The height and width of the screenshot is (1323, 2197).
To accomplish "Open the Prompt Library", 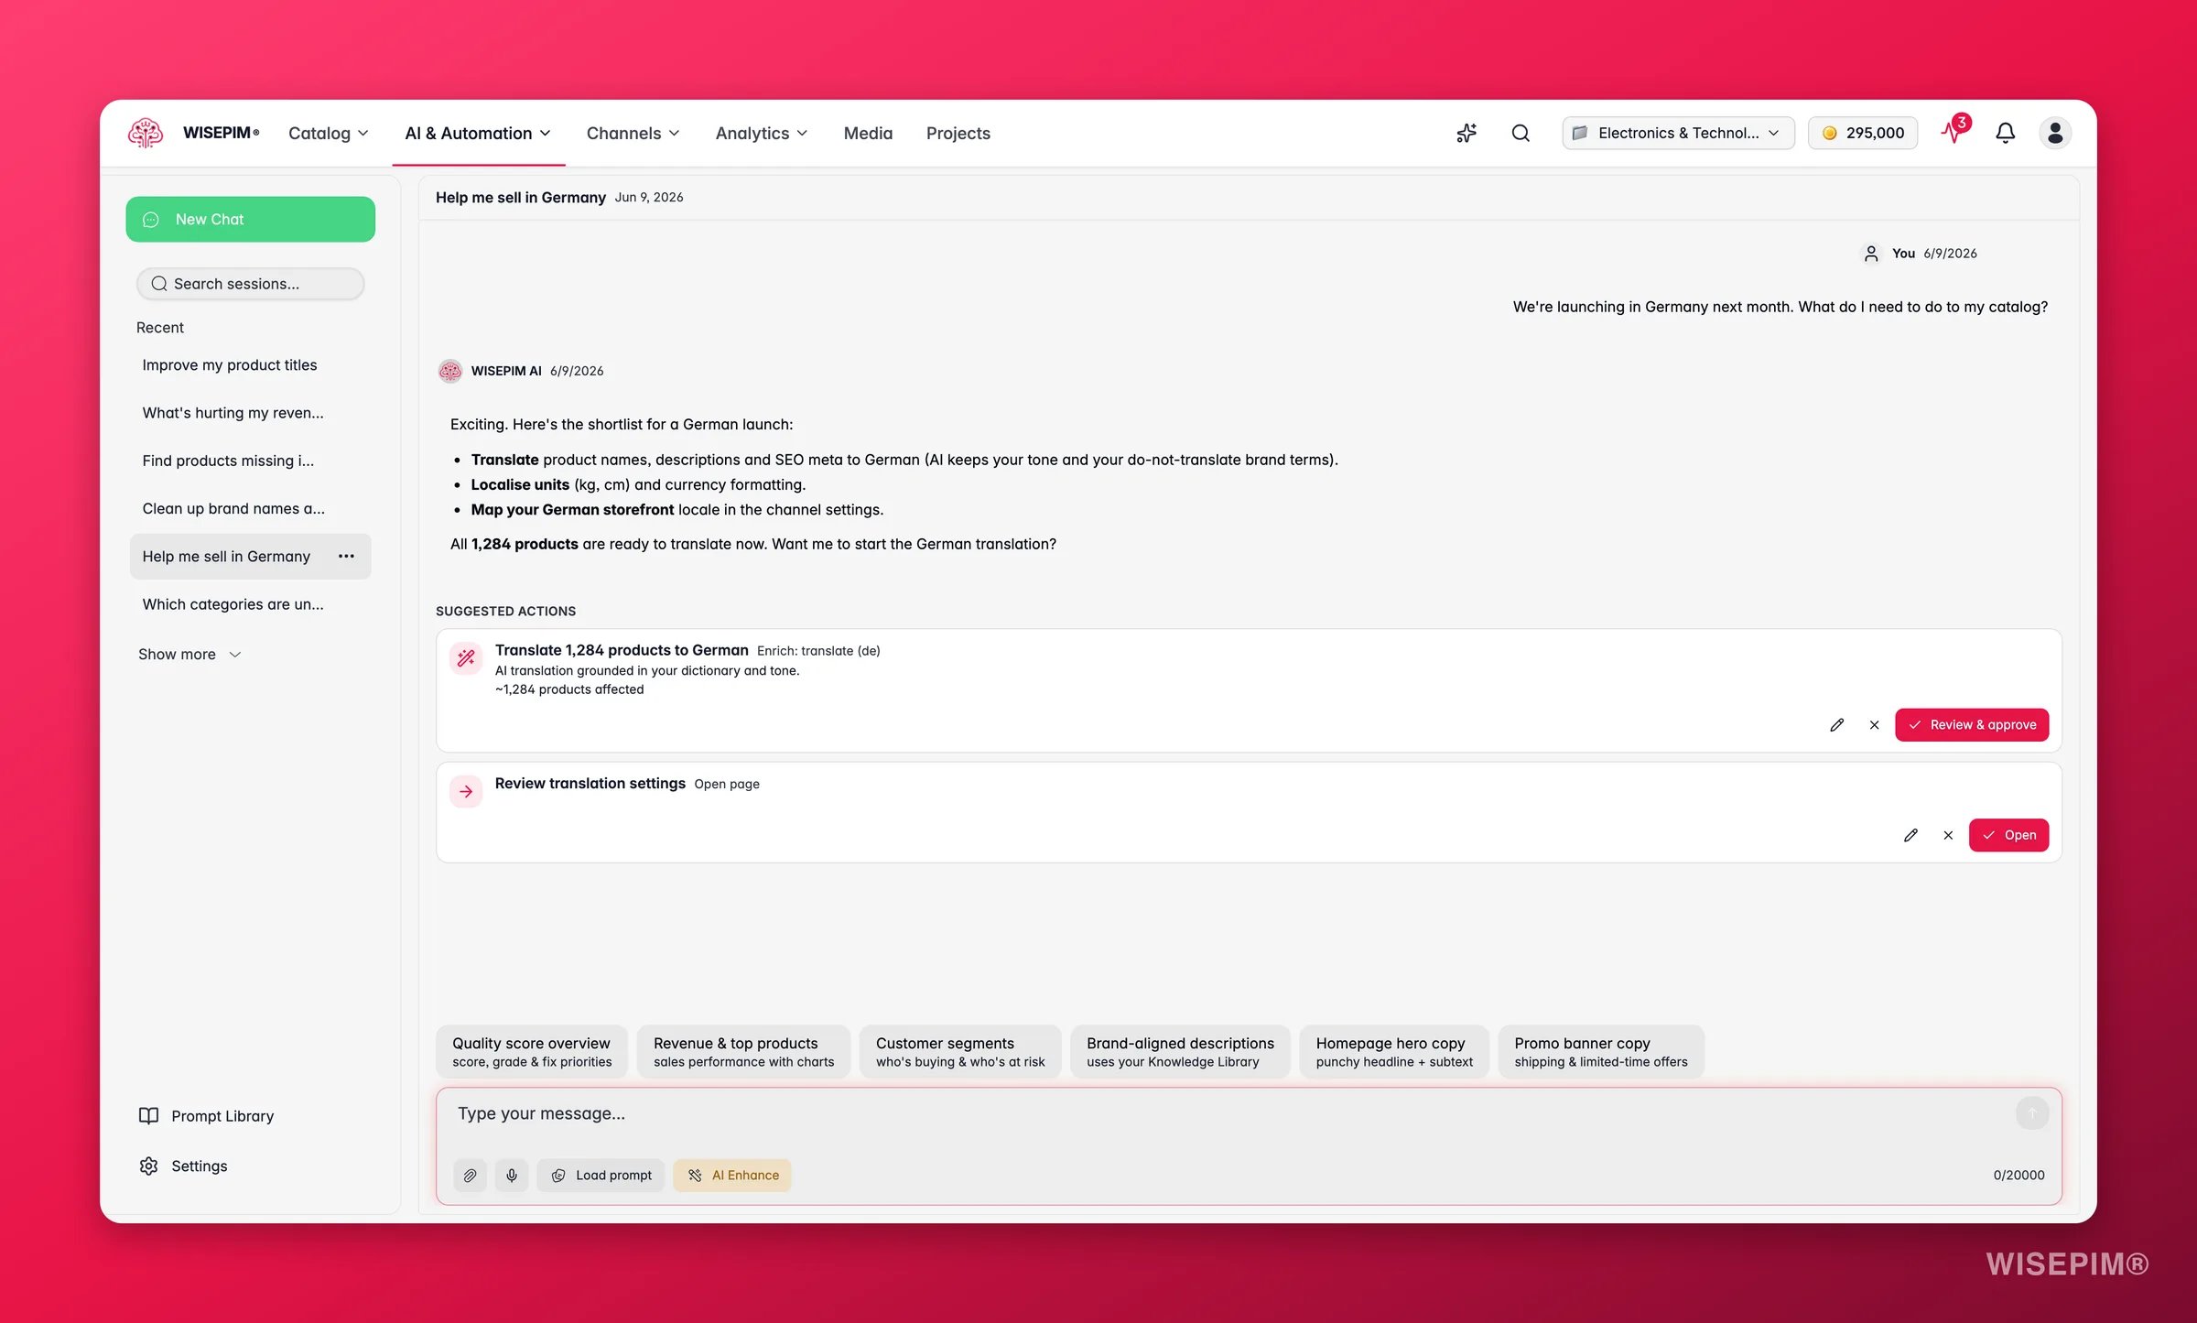I will (x=206, y=1115).
